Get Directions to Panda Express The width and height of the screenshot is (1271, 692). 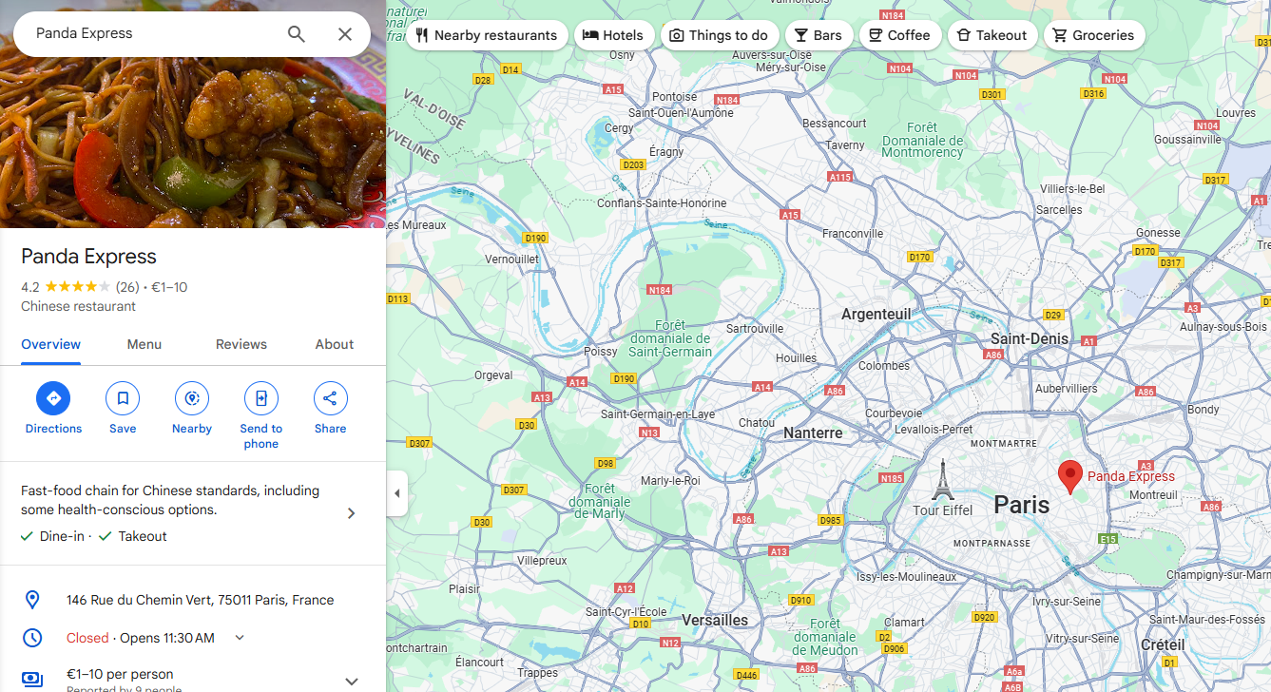[x=53, y=409]
